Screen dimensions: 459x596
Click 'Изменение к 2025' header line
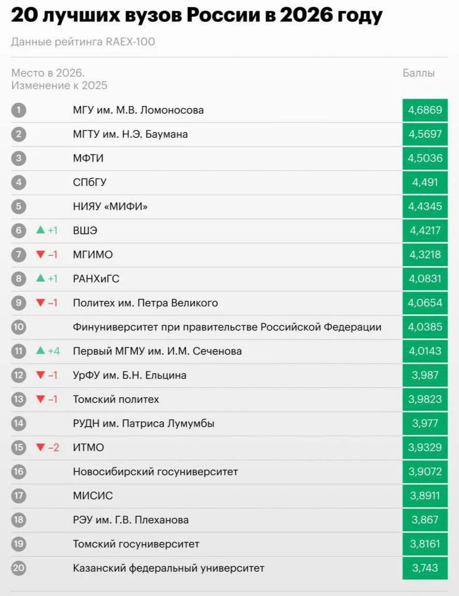tap(60, 85)
